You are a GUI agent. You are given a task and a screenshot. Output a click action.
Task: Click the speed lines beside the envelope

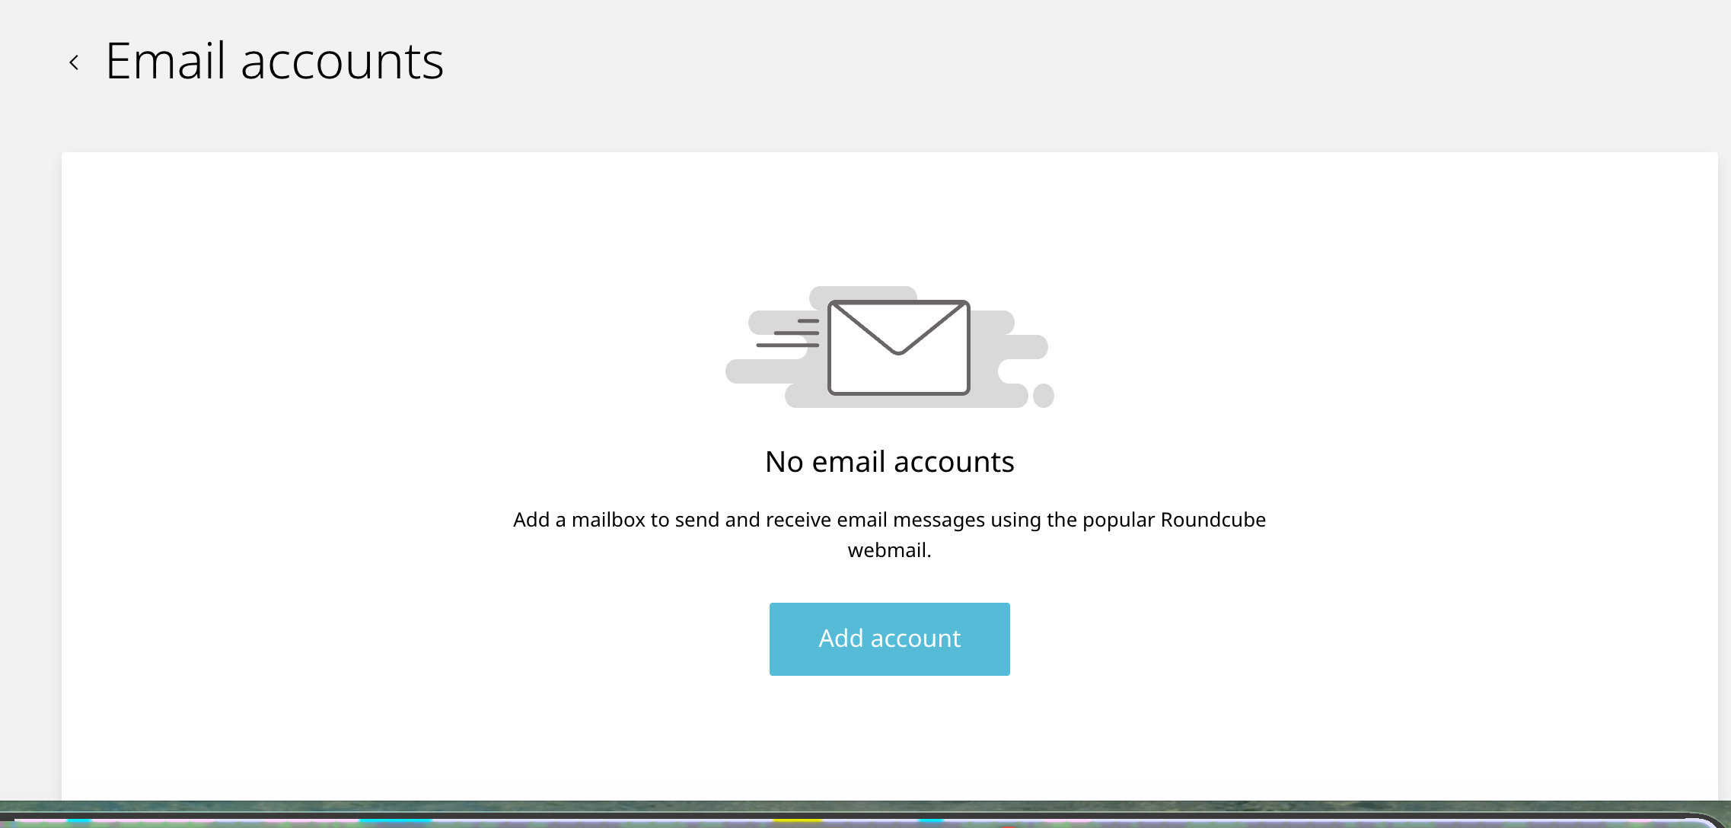tap(788, 333)
